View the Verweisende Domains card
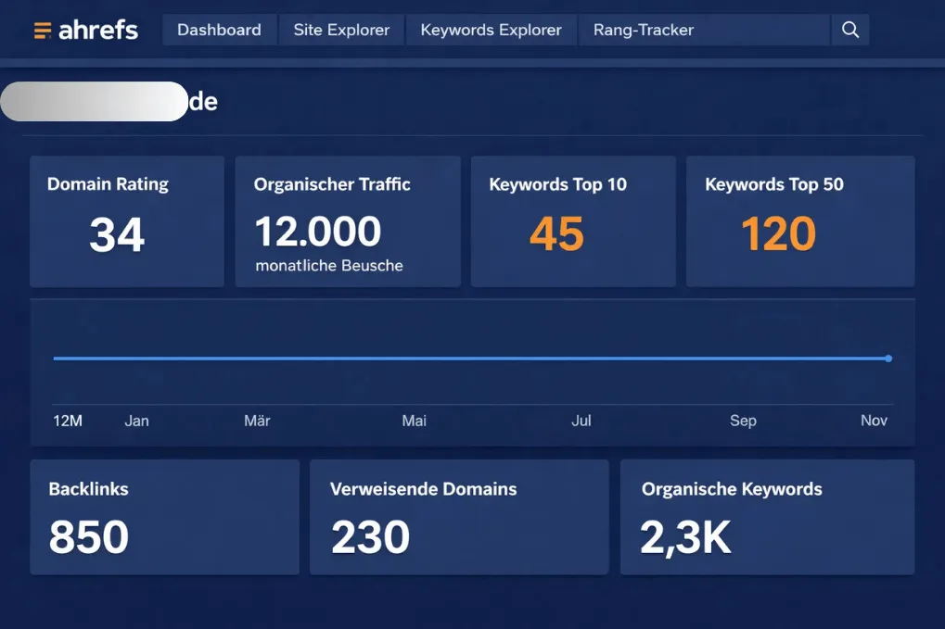 point(458,517)
